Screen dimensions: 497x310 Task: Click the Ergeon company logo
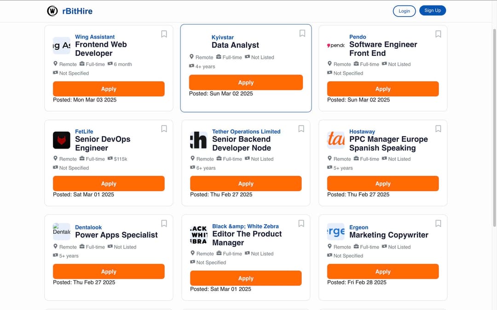pyautogui.click(x=336, y=231)
